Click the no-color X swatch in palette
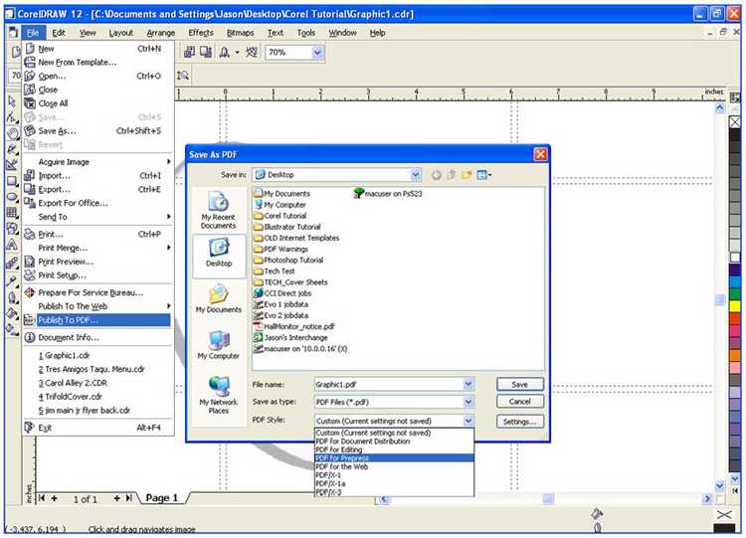This screenshot has width=746, height=538. click(x=735, y=121)
